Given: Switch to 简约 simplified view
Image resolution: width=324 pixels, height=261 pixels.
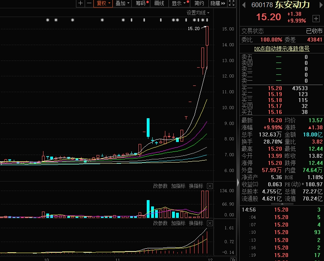Looking at the screenshot, I should click(x=199, y=3).
